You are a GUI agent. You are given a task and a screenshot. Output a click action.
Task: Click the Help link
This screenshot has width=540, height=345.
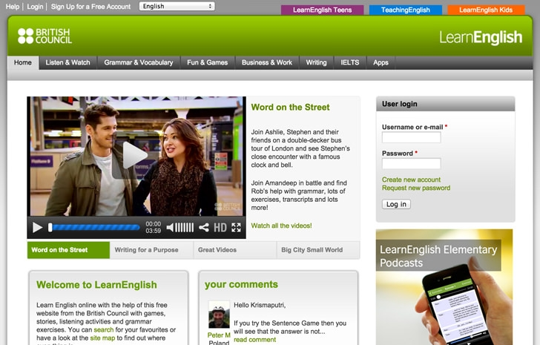click(13, 7)
